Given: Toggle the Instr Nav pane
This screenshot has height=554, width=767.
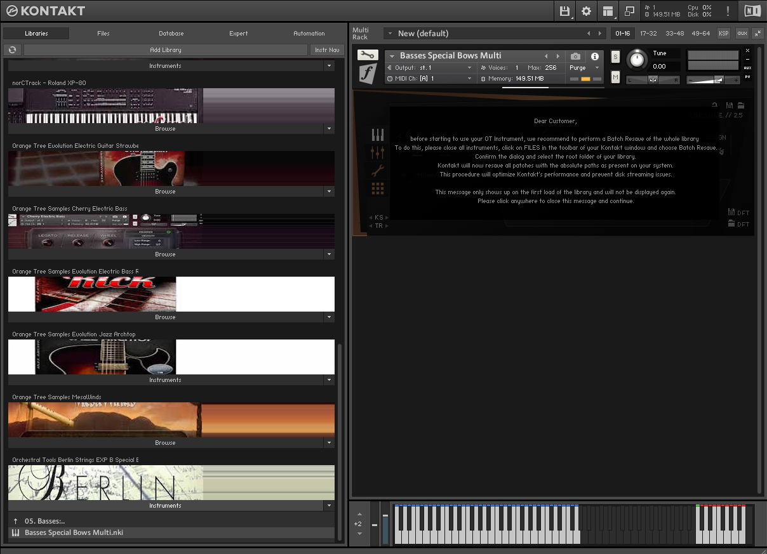Looking at the screenshot, I should point(327,49).
